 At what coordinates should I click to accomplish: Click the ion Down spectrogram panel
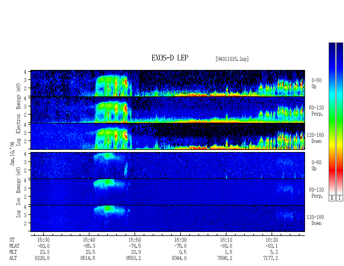(x=168, y=219)
